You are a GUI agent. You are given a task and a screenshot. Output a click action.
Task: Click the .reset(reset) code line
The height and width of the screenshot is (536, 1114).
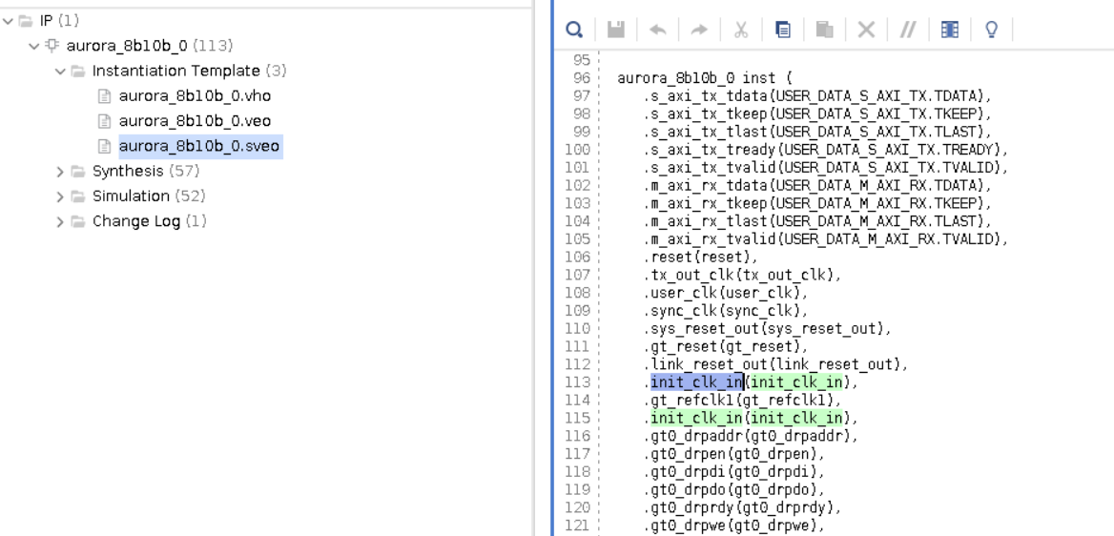(701, 258)
